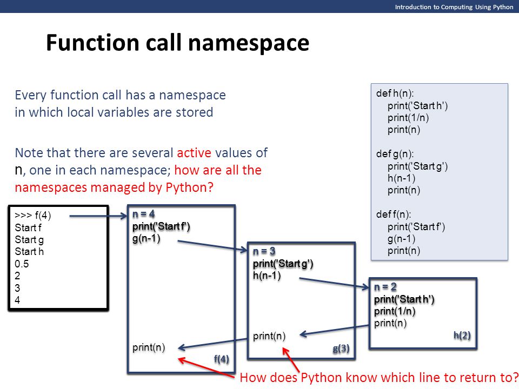Click print(n) in the f(4) namespace box
The width and height of the screenshot is (519, 389).
click(149, 347)
